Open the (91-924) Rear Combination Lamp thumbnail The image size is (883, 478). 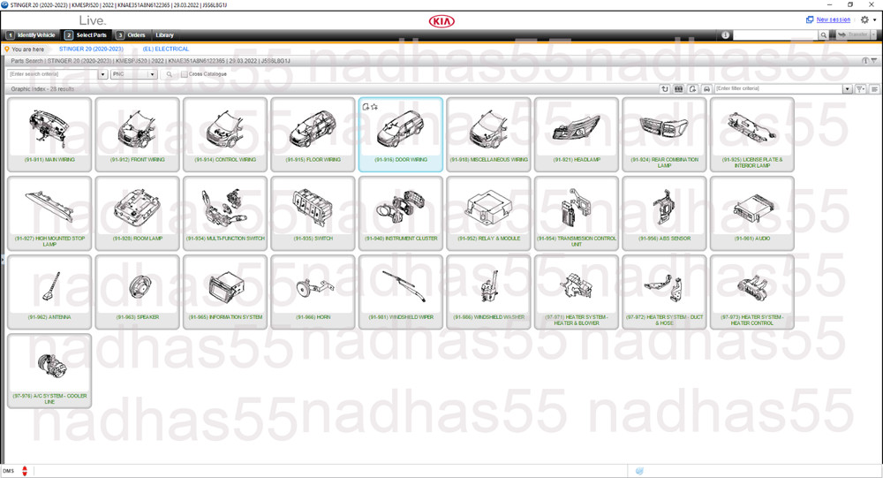[x=665, y=134]
